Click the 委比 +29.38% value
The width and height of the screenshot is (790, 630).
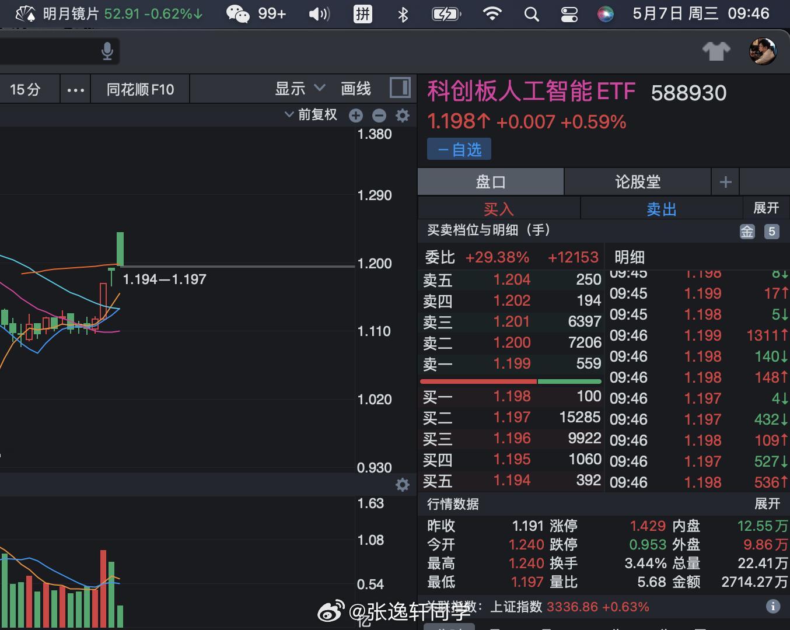click(497, 257)
